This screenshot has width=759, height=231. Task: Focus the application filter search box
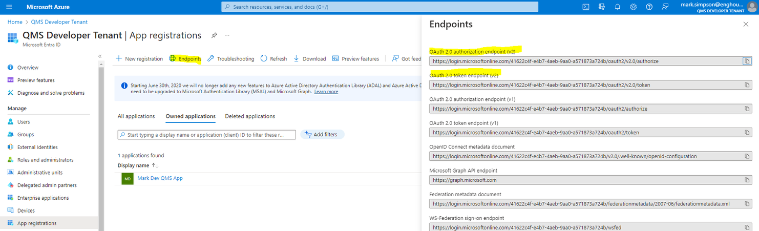coord(207,135)
